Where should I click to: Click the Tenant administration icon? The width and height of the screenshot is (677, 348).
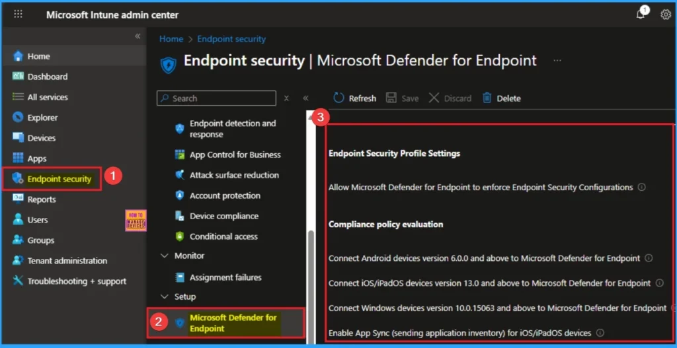(x=18, y=260)
